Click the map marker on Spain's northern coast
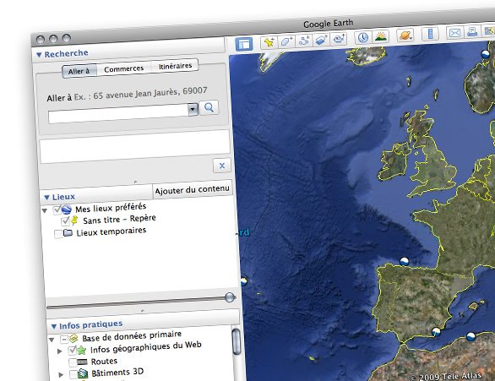The image size is (495, 381). tap(405, 261)
